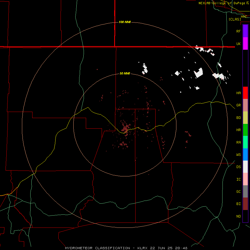Click the DS legend label
This screenshot has width=250, height=250.
[x=238, y=167]
